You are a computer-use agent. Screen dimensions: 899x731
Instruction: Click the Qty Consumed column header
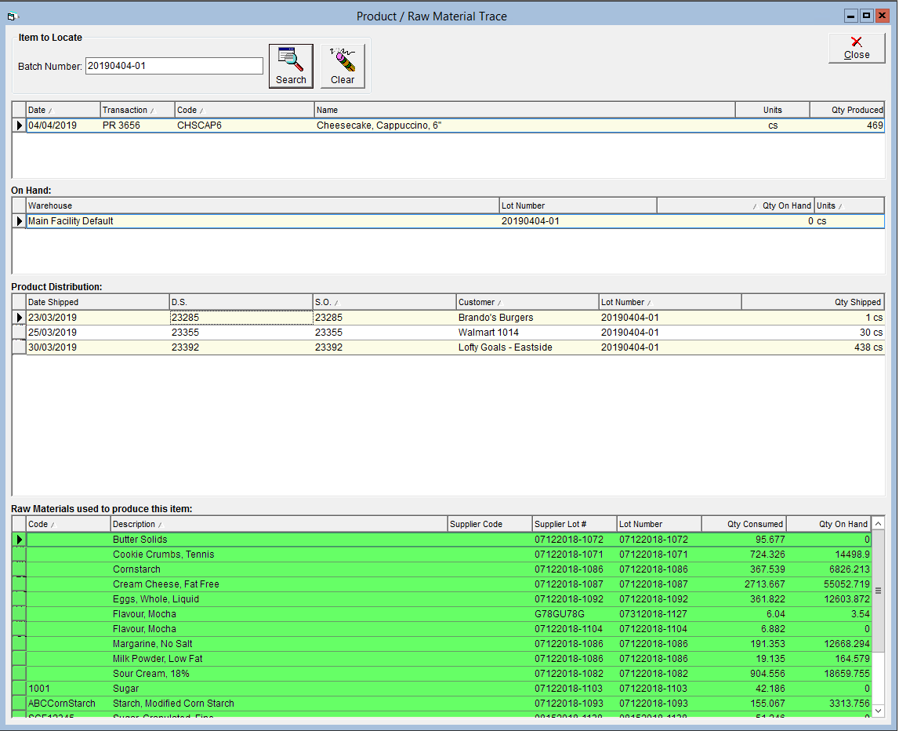click(744, 525)
